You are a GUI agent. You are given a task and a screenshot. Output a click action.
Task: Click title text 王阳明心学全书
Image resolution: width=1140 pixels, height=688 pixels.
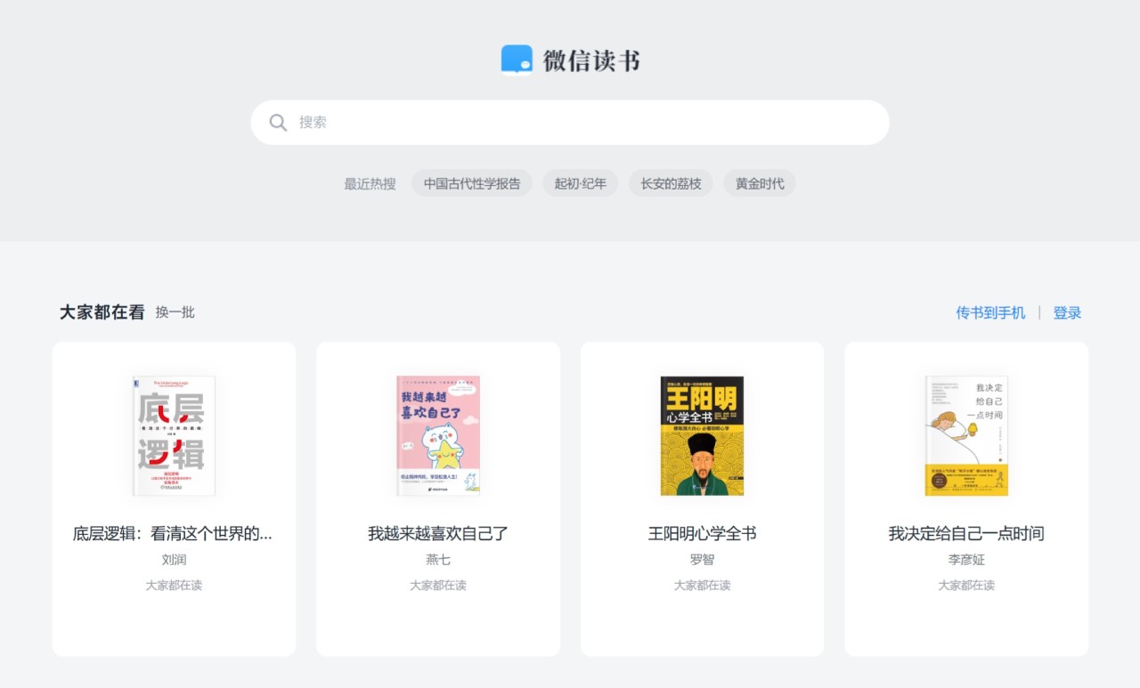pyautogui.click(x=702, y=534)
